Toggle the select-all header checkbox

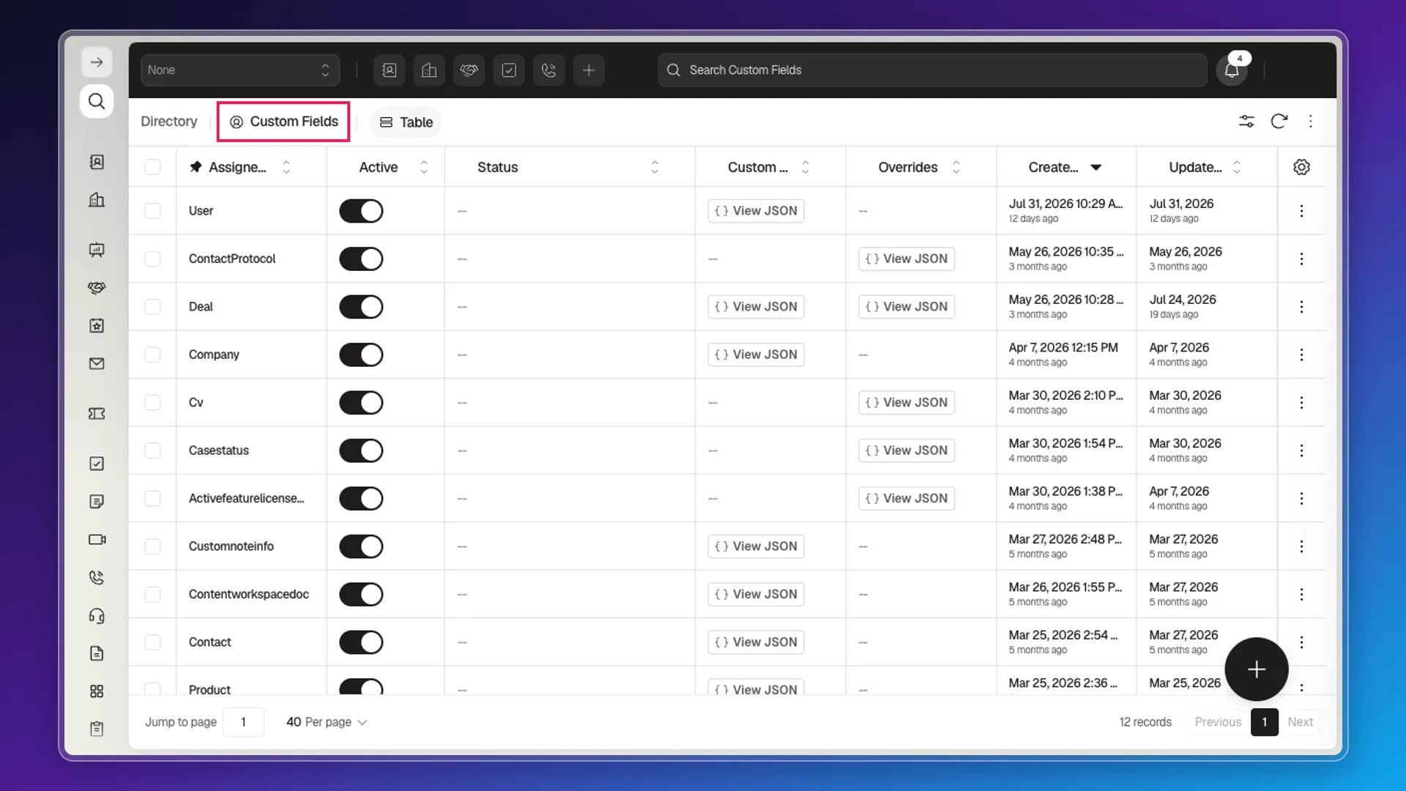coord(152,167)
